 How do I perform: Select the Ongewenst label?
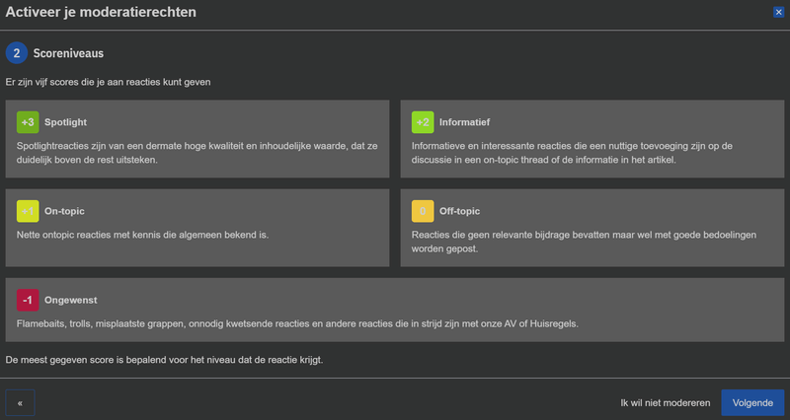(x=71, y=300)
